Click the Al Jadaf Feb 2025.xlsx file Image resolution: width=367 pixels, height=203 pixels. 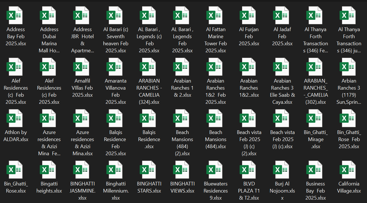pos(282,16)
